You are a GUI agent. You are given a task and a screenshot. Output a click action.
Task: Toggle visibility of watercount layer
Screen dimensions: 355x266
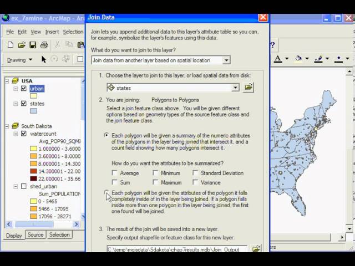tap(24, 134)
